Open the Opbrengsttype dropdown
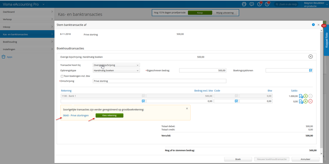 (x=116, y=70)
